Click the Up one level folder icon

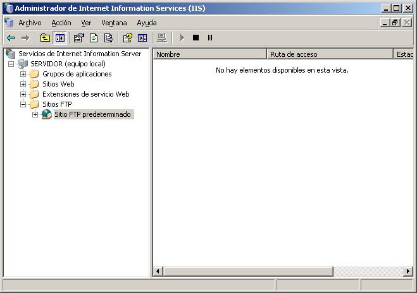coord(45,38)
